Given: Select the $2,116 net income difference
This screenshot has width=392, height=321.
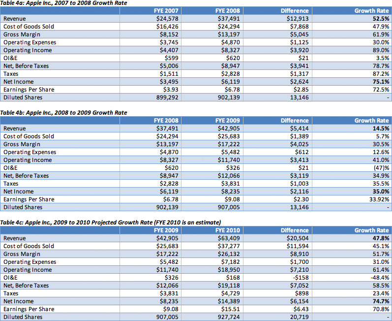Looking at the screenshot, I should (299, 192).
